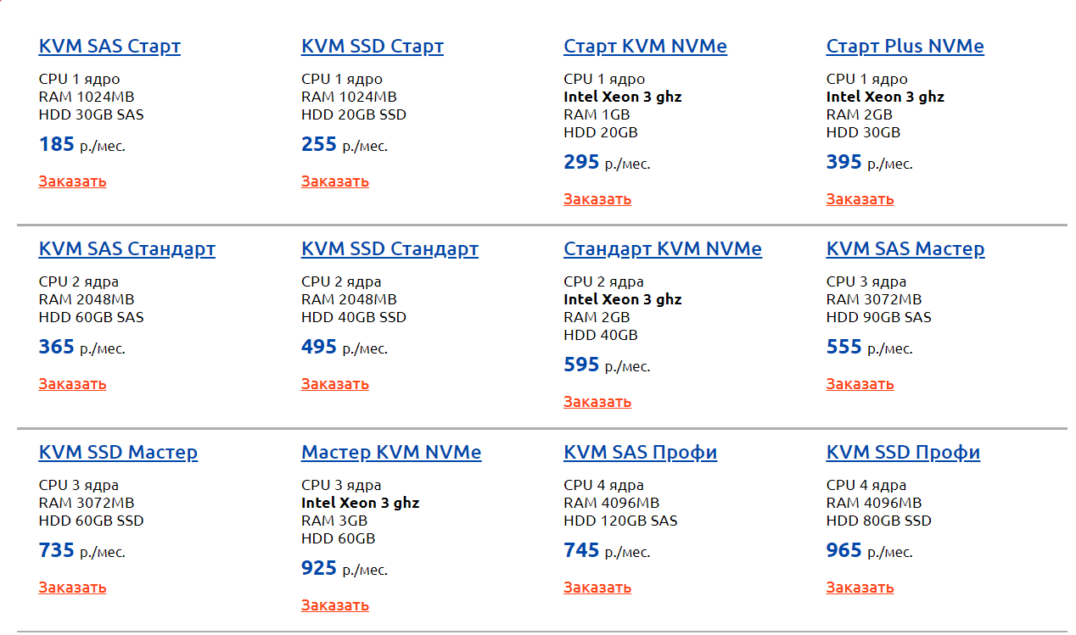
Task: Open the KVM SAS Профи plan title
Action: 641,453
